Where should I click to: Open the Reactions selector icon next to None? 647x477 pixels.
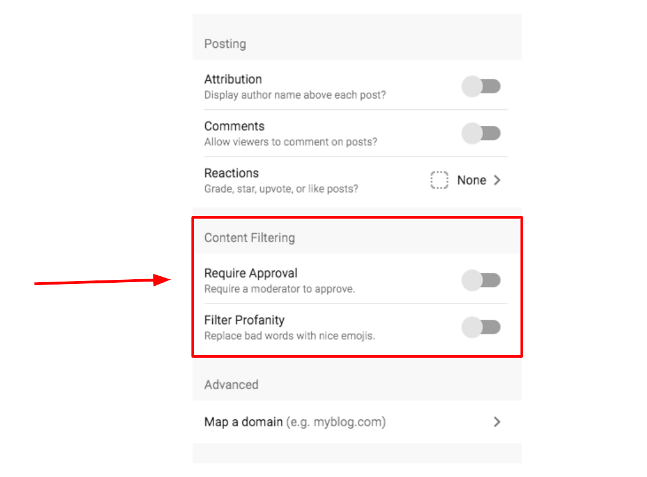coord(439,180)
